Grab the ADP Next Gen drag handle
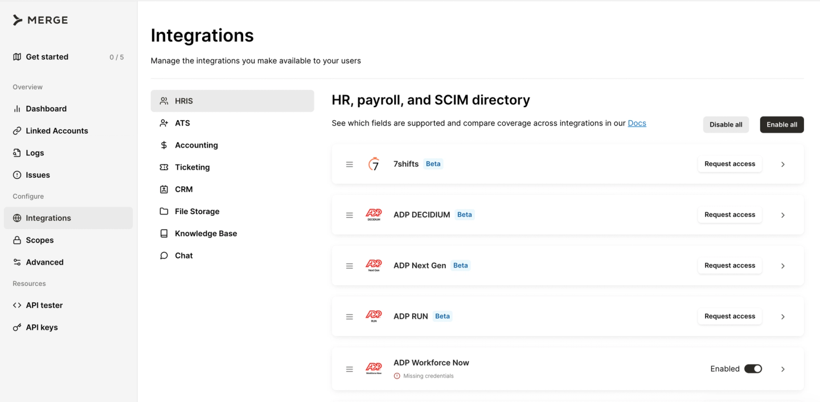This screenshot has height=402, width=820. point(350,266)
